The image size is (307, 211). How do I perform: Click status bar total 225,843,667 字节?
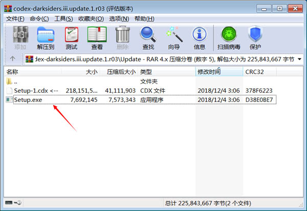[208, 203]
